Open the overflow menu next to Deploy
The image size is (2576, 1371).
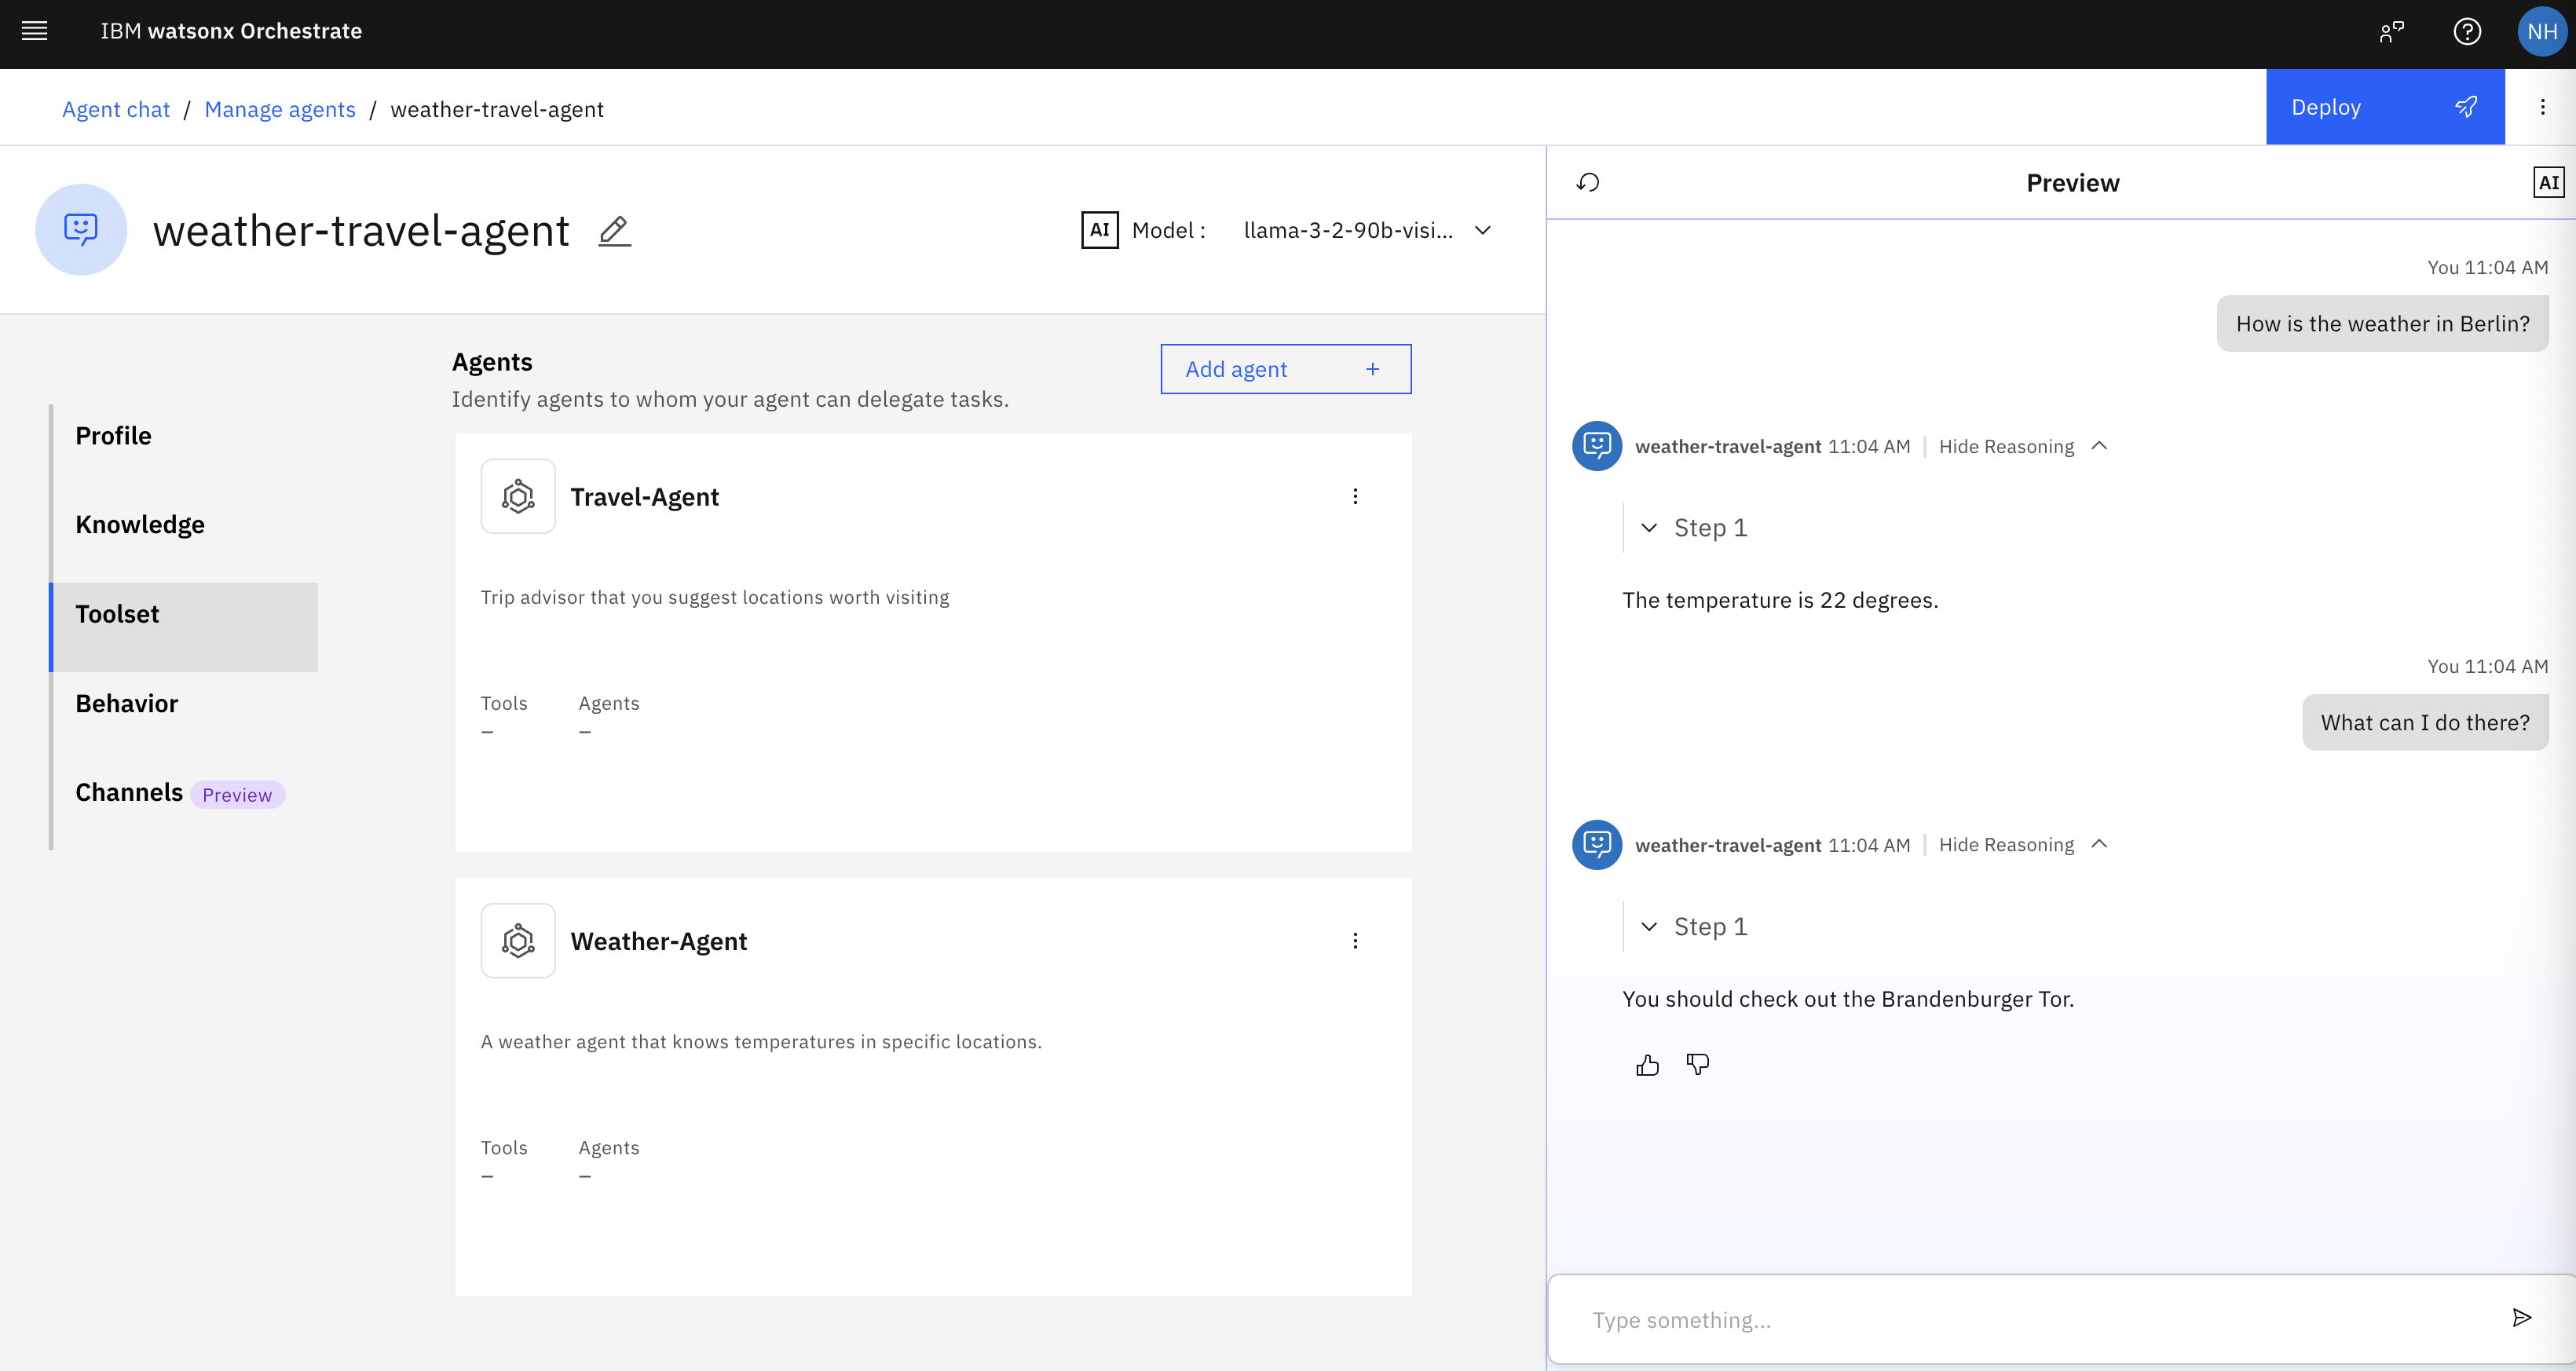click(2542, 107)
